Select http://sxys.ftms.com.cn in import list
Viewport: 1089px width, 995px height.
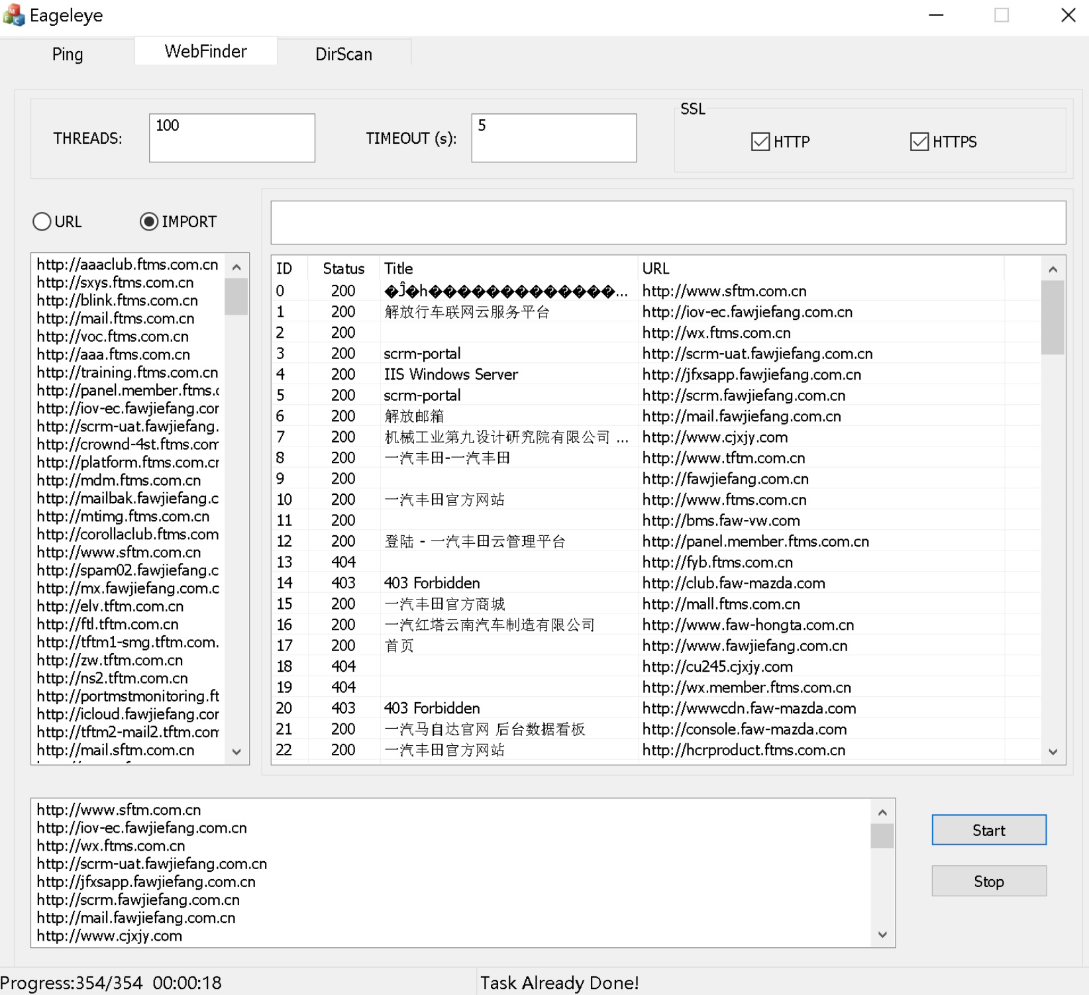point(115,282)
